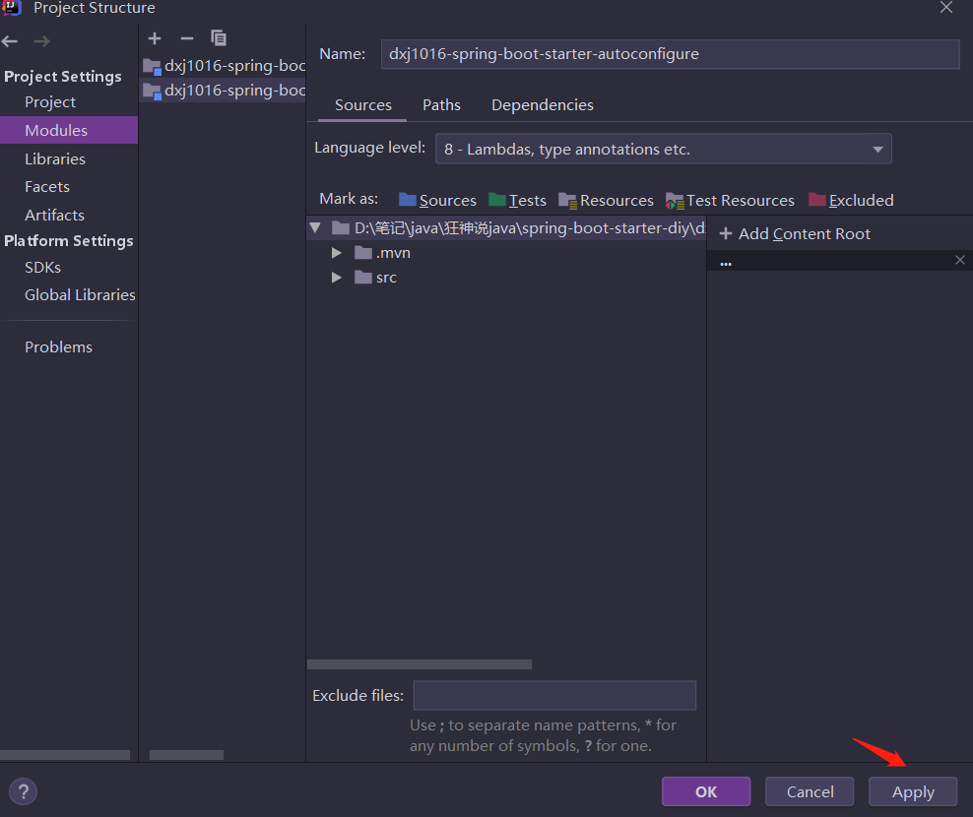The image size is (973, 817).
Task: Click the Apply button
Action: point(913,791)
